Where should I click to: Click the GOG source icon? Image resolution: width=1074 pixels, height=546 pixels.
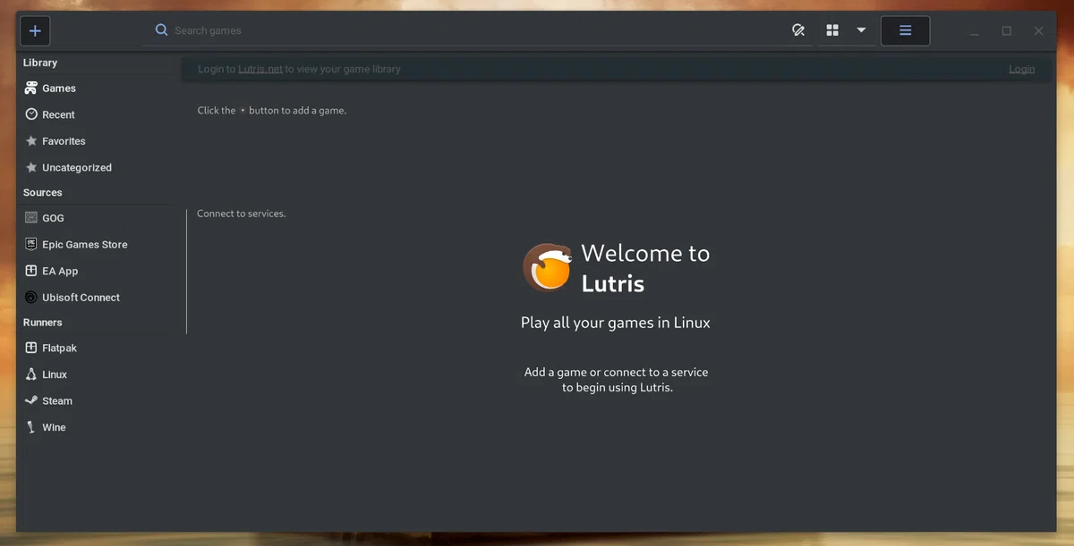click(31, 218)
